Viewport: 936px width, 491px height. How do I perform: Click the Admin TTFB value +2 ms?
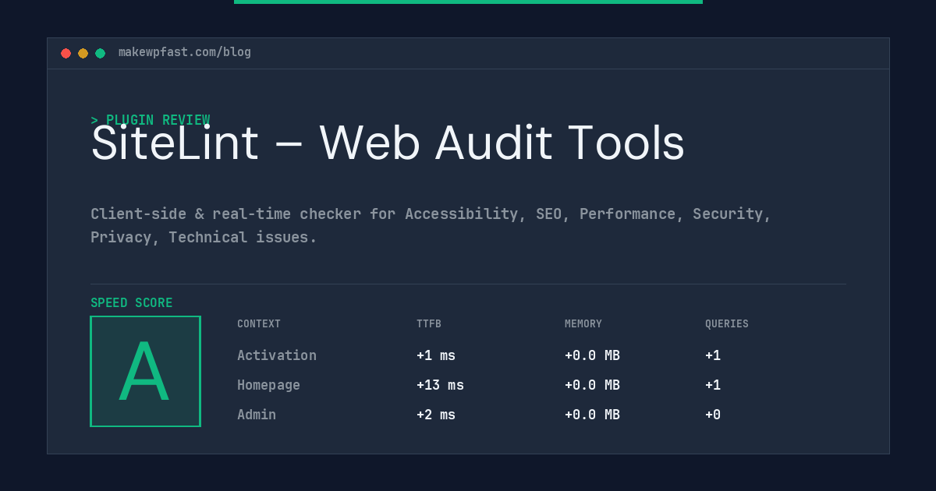[x=436, y=415]
